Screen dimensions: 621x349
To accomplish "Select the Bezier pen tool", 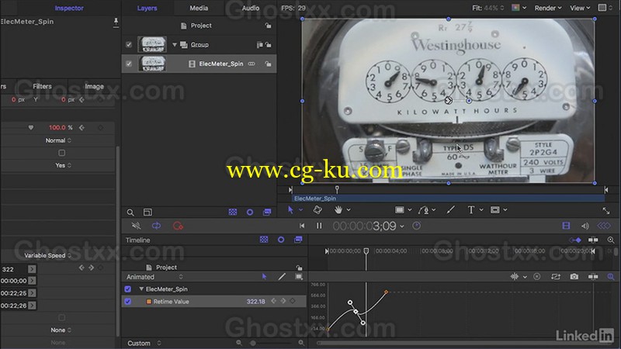I will click(423, 210).
